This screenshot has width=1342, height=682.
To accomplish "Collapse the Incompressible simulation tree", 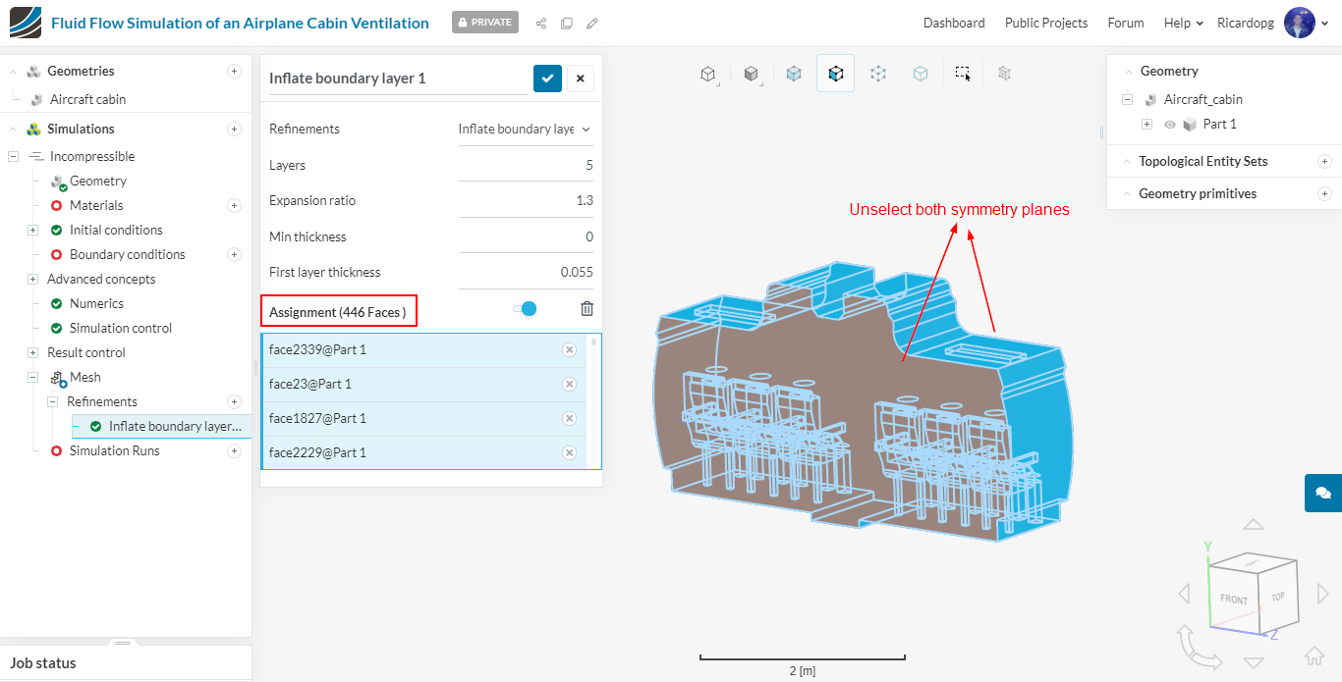I will [x=13, y=156].
